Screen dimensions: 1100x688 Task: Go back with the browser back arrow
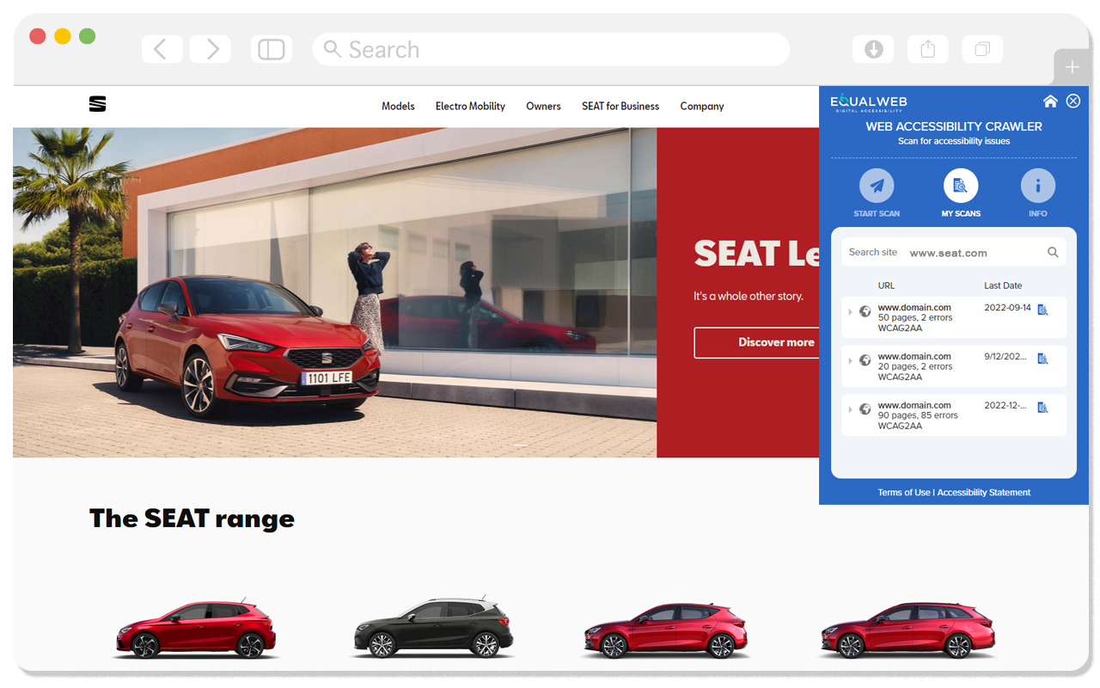click(162, 49)
